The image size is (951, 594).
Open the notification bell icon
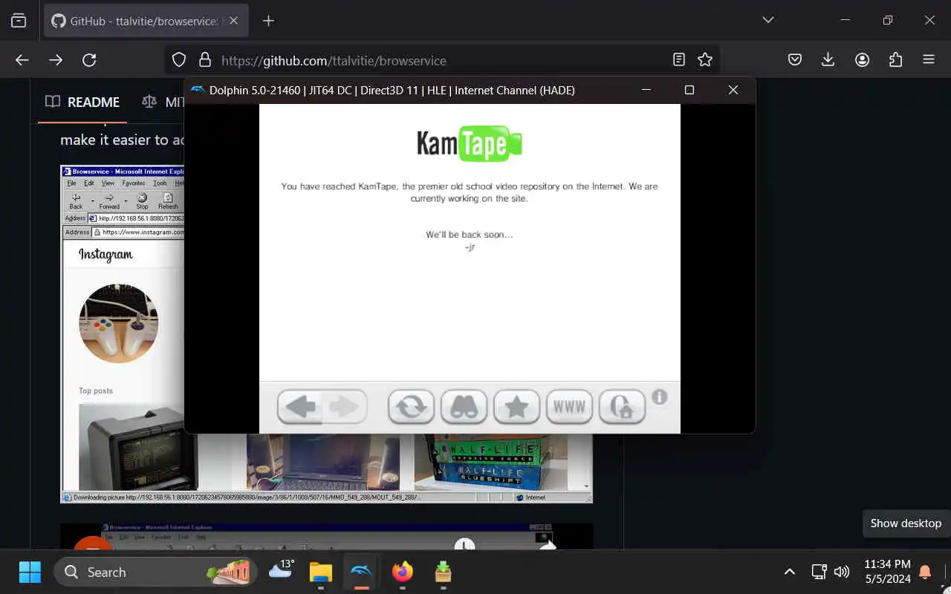(926, 572)
